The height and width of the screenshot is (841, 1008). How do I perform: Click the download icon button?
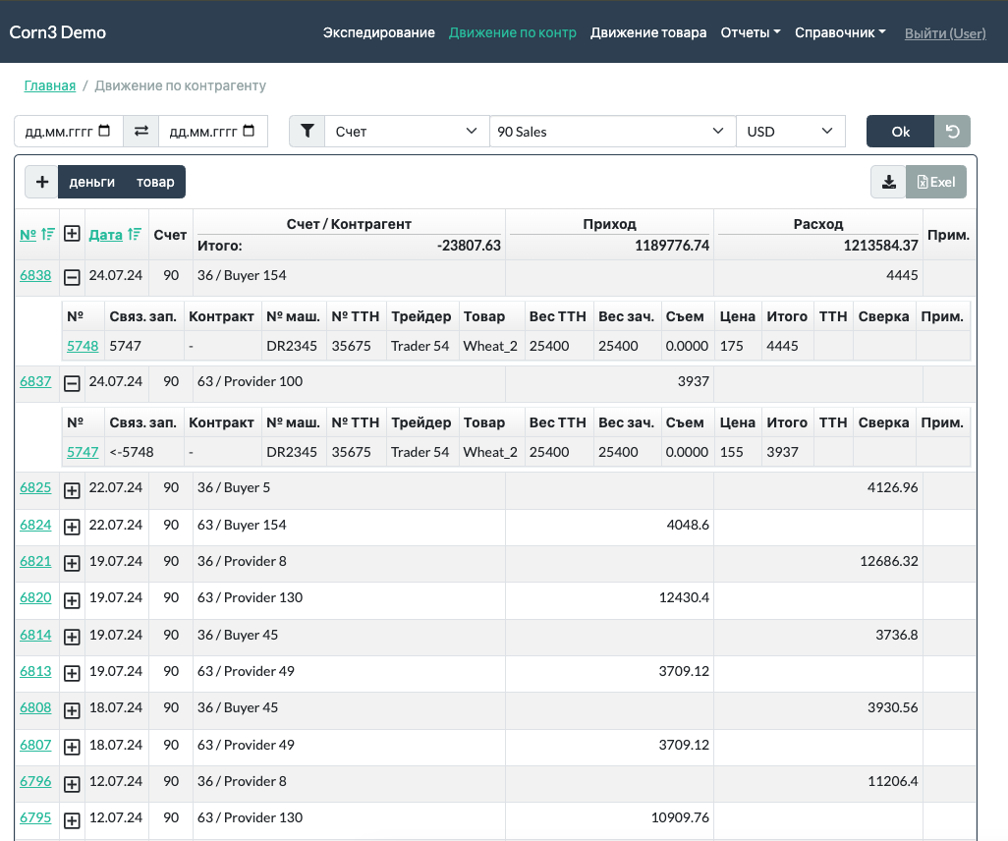[x=888, y=182]
